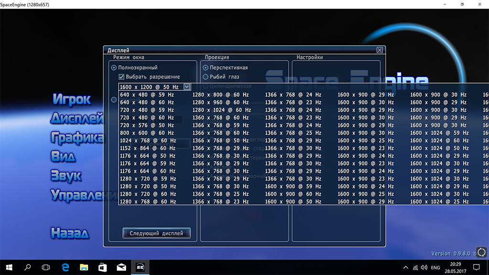This screenshot has width=489, height=275.
Task: Choose 1360 x 768 @ 60 Hz
Action: coord(221,117)
